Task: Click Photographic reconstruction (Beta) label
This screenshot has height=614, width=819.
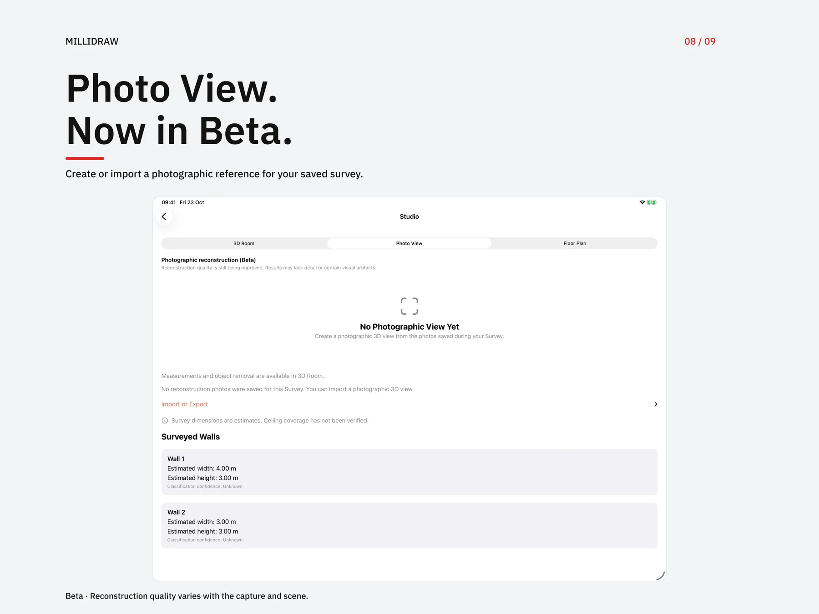Action: tap(208, 260)
